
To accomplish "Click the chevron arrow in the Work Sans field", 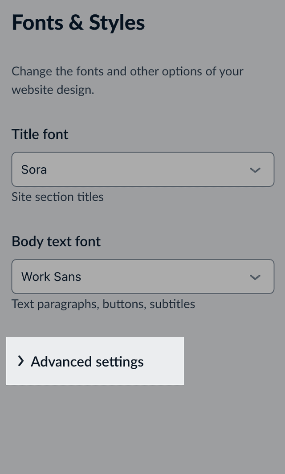I will click(x=255, y=277).
